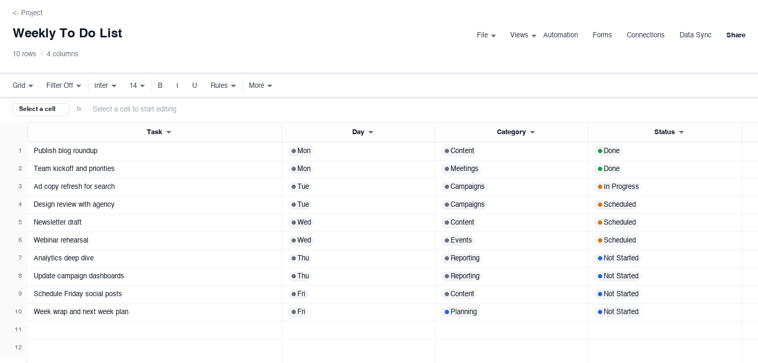The width and height of the screenshot is (758, 363).
Task: Select the 'Design review with agency' cell
Action: (x=155, y=205)
